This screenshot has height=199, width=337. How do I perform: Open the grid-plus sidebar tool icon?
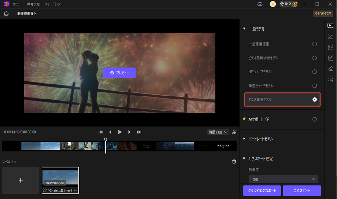(330, 47)
